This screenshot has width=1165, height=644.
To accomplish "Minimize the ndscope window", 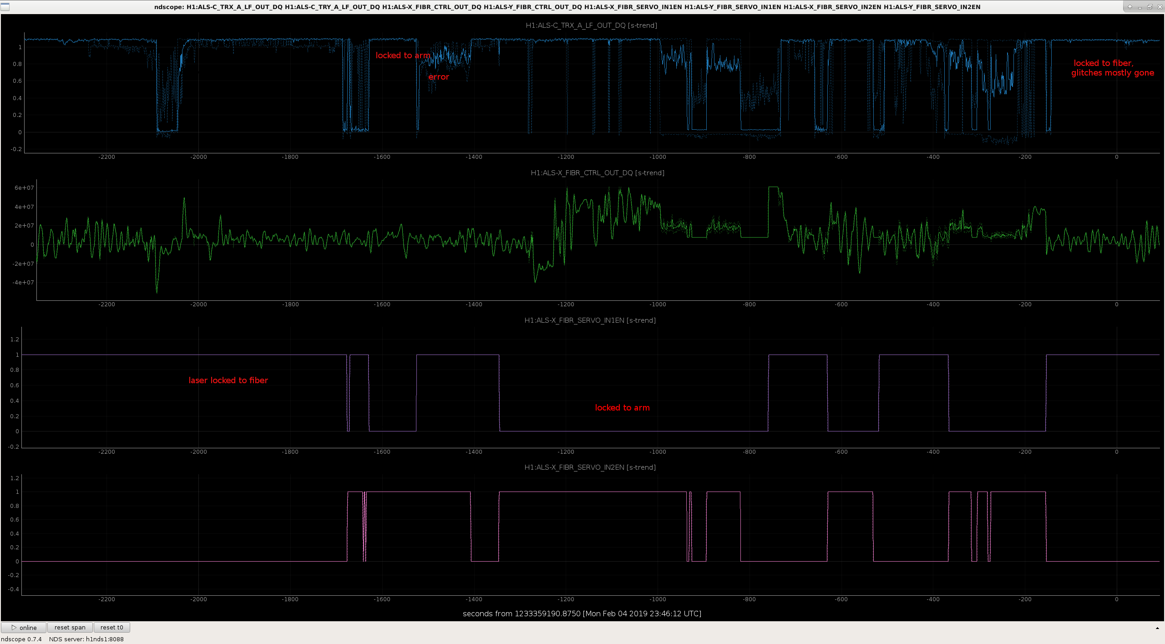I will tap(1140, 7).
